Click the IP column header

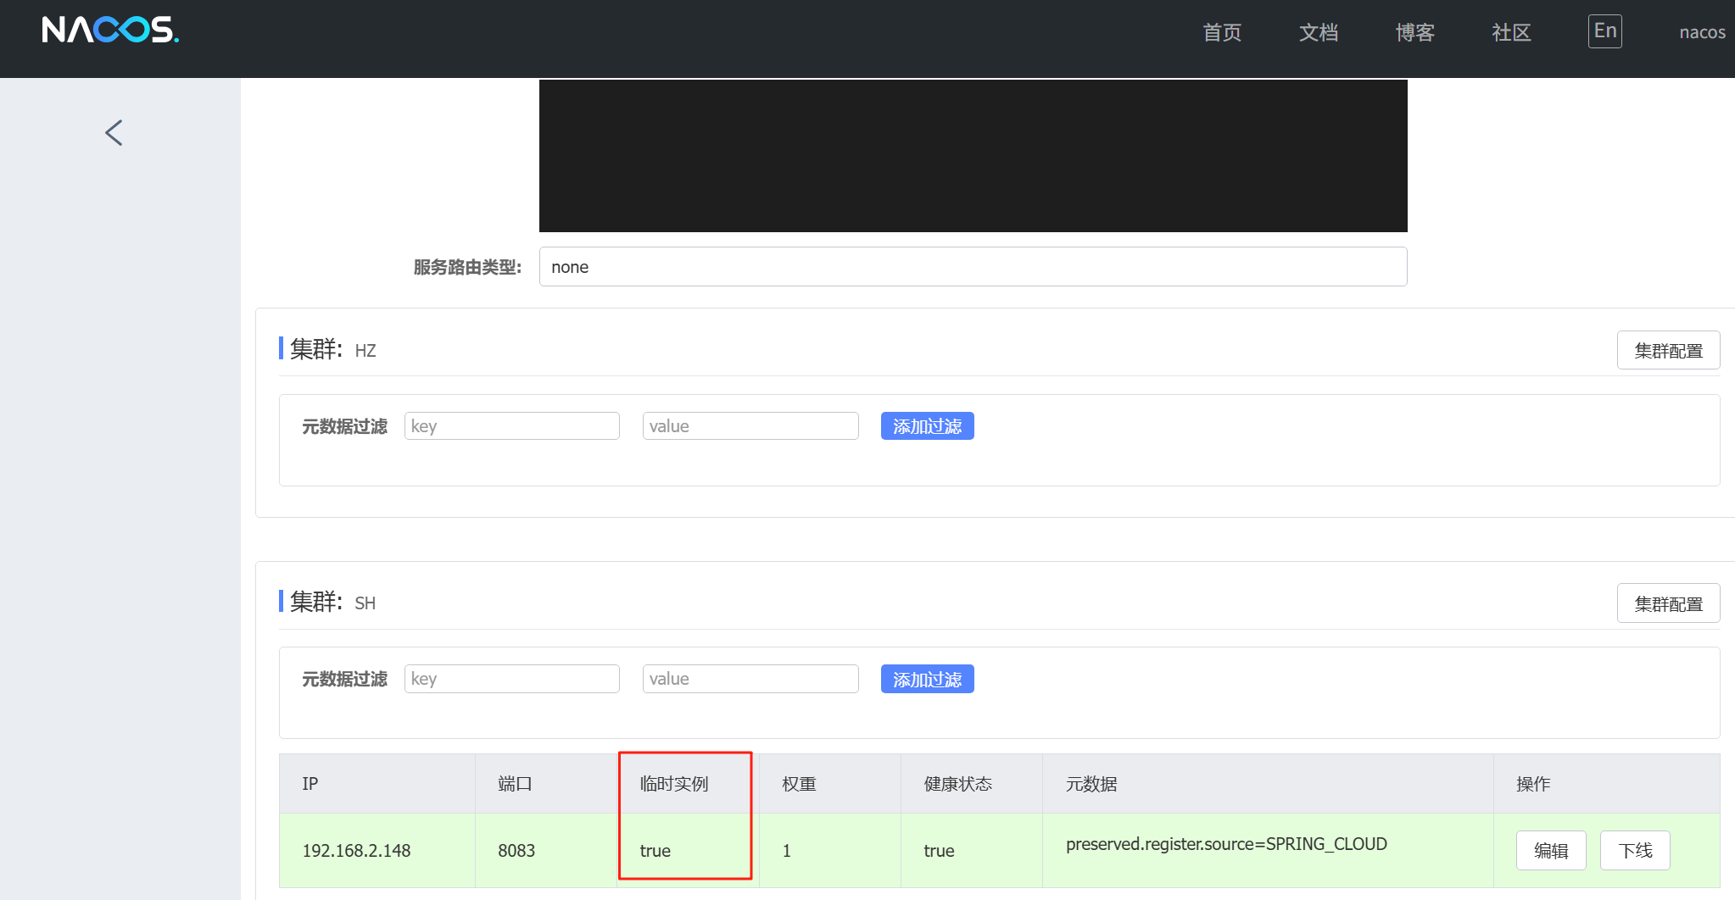point(310,784)
